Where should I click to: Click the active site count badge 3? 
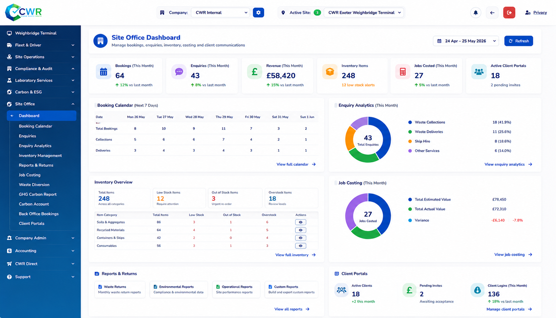point(317,13)
